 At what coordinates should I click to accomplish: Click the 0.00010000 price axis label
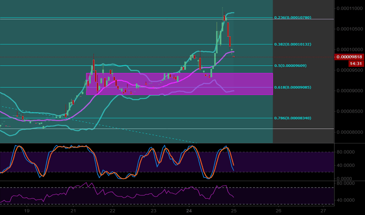coord(349,50)
